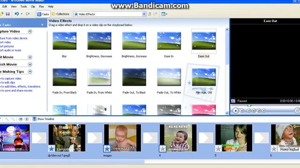Click the preview seek bar position marker

coord(249,105)
